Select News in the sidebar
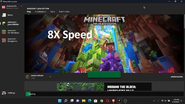Image resolution: width=185 pixels, height=104 pixels. pyautogui.click(x=10, y=15)
